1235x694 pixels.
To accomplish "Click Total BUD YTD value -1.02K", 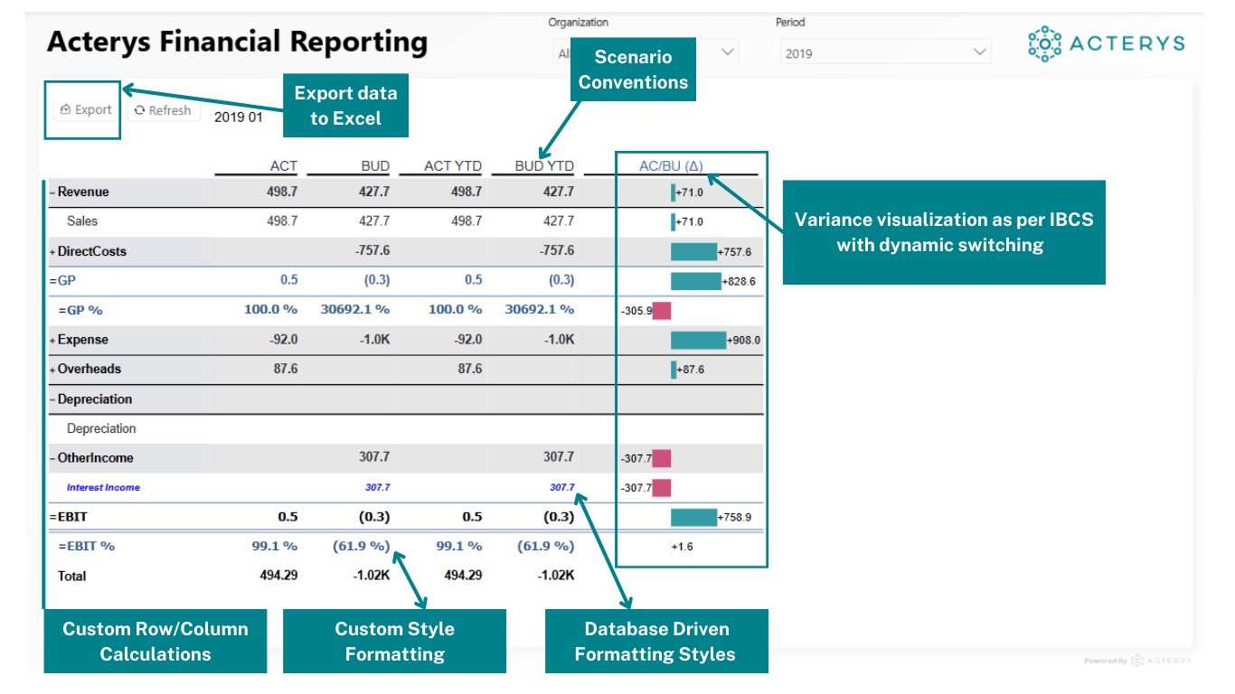I will click(x=554, y=576).
